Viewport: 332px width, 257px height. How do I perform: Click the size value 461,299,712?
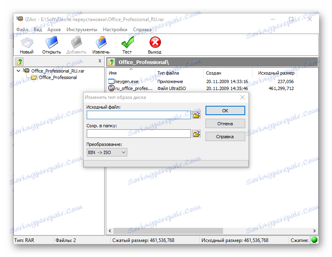(x=281, y=88)
